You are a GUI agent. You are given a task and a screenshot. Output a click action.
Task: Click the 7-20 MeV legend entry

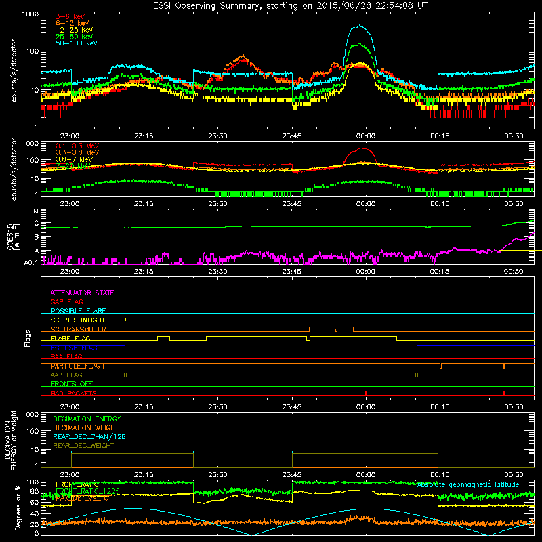point(72,166)
